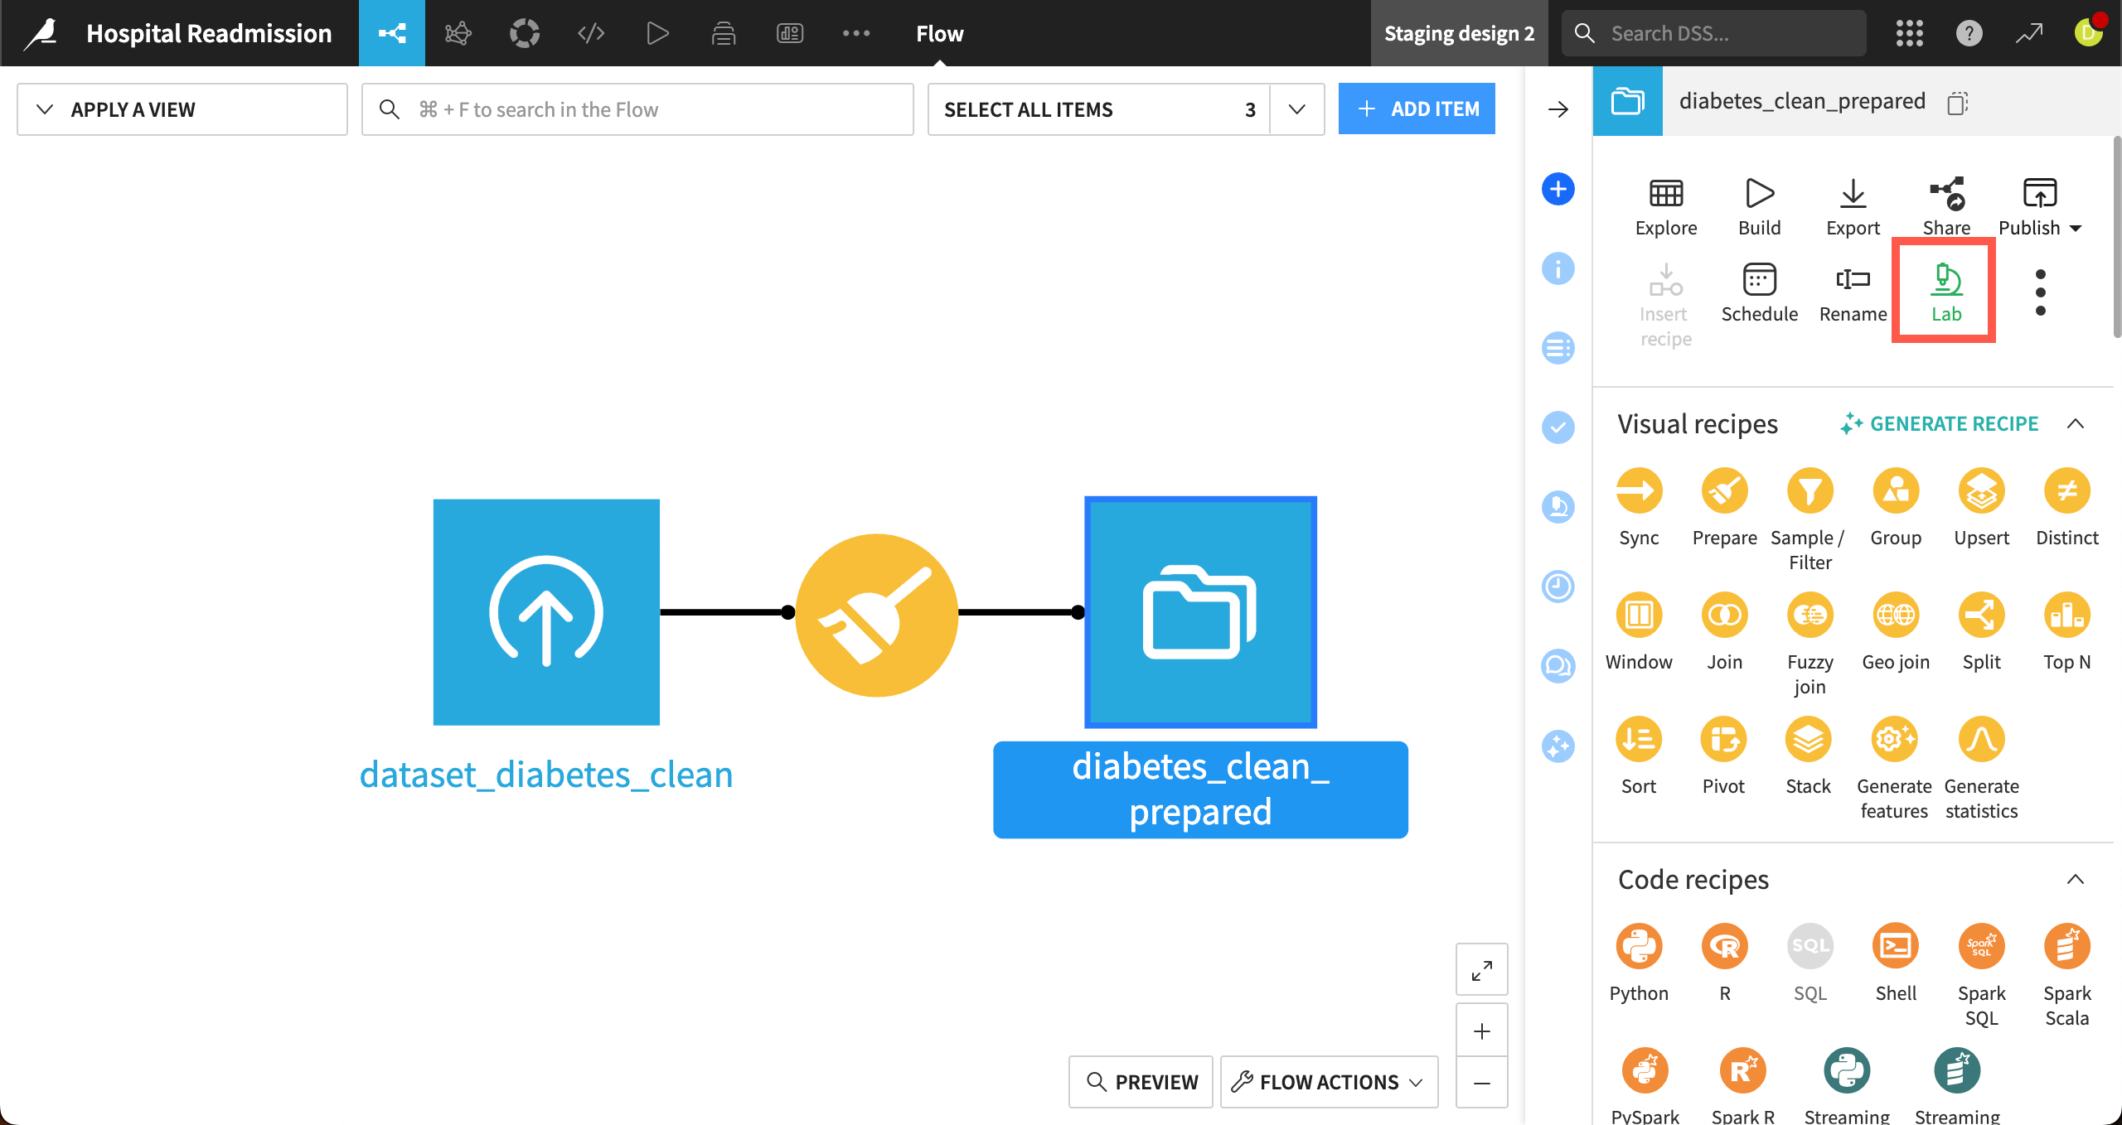Collapse the Visual recipes section
2122x1125 pixels.
point(2075,424)
